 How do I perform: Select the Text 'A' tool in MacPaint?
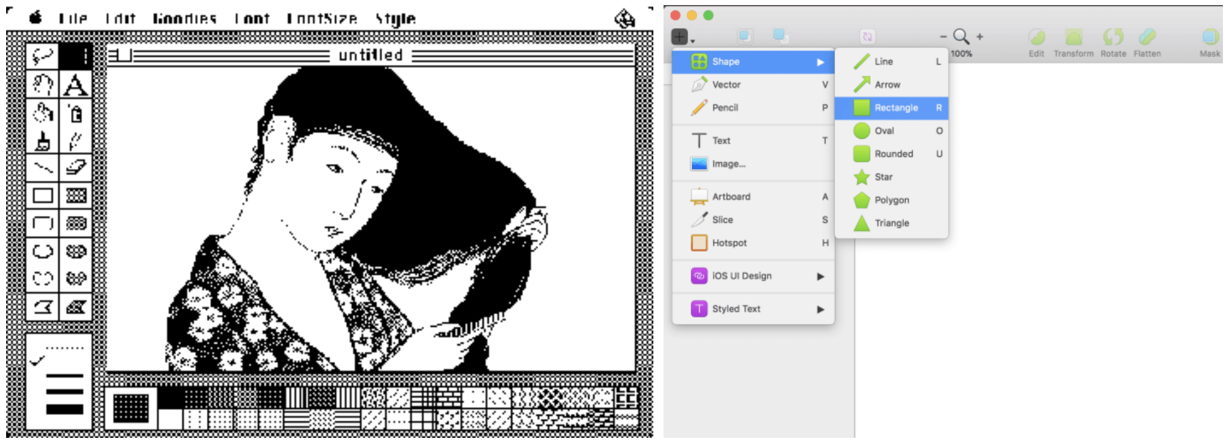click(x=76, y=84)
